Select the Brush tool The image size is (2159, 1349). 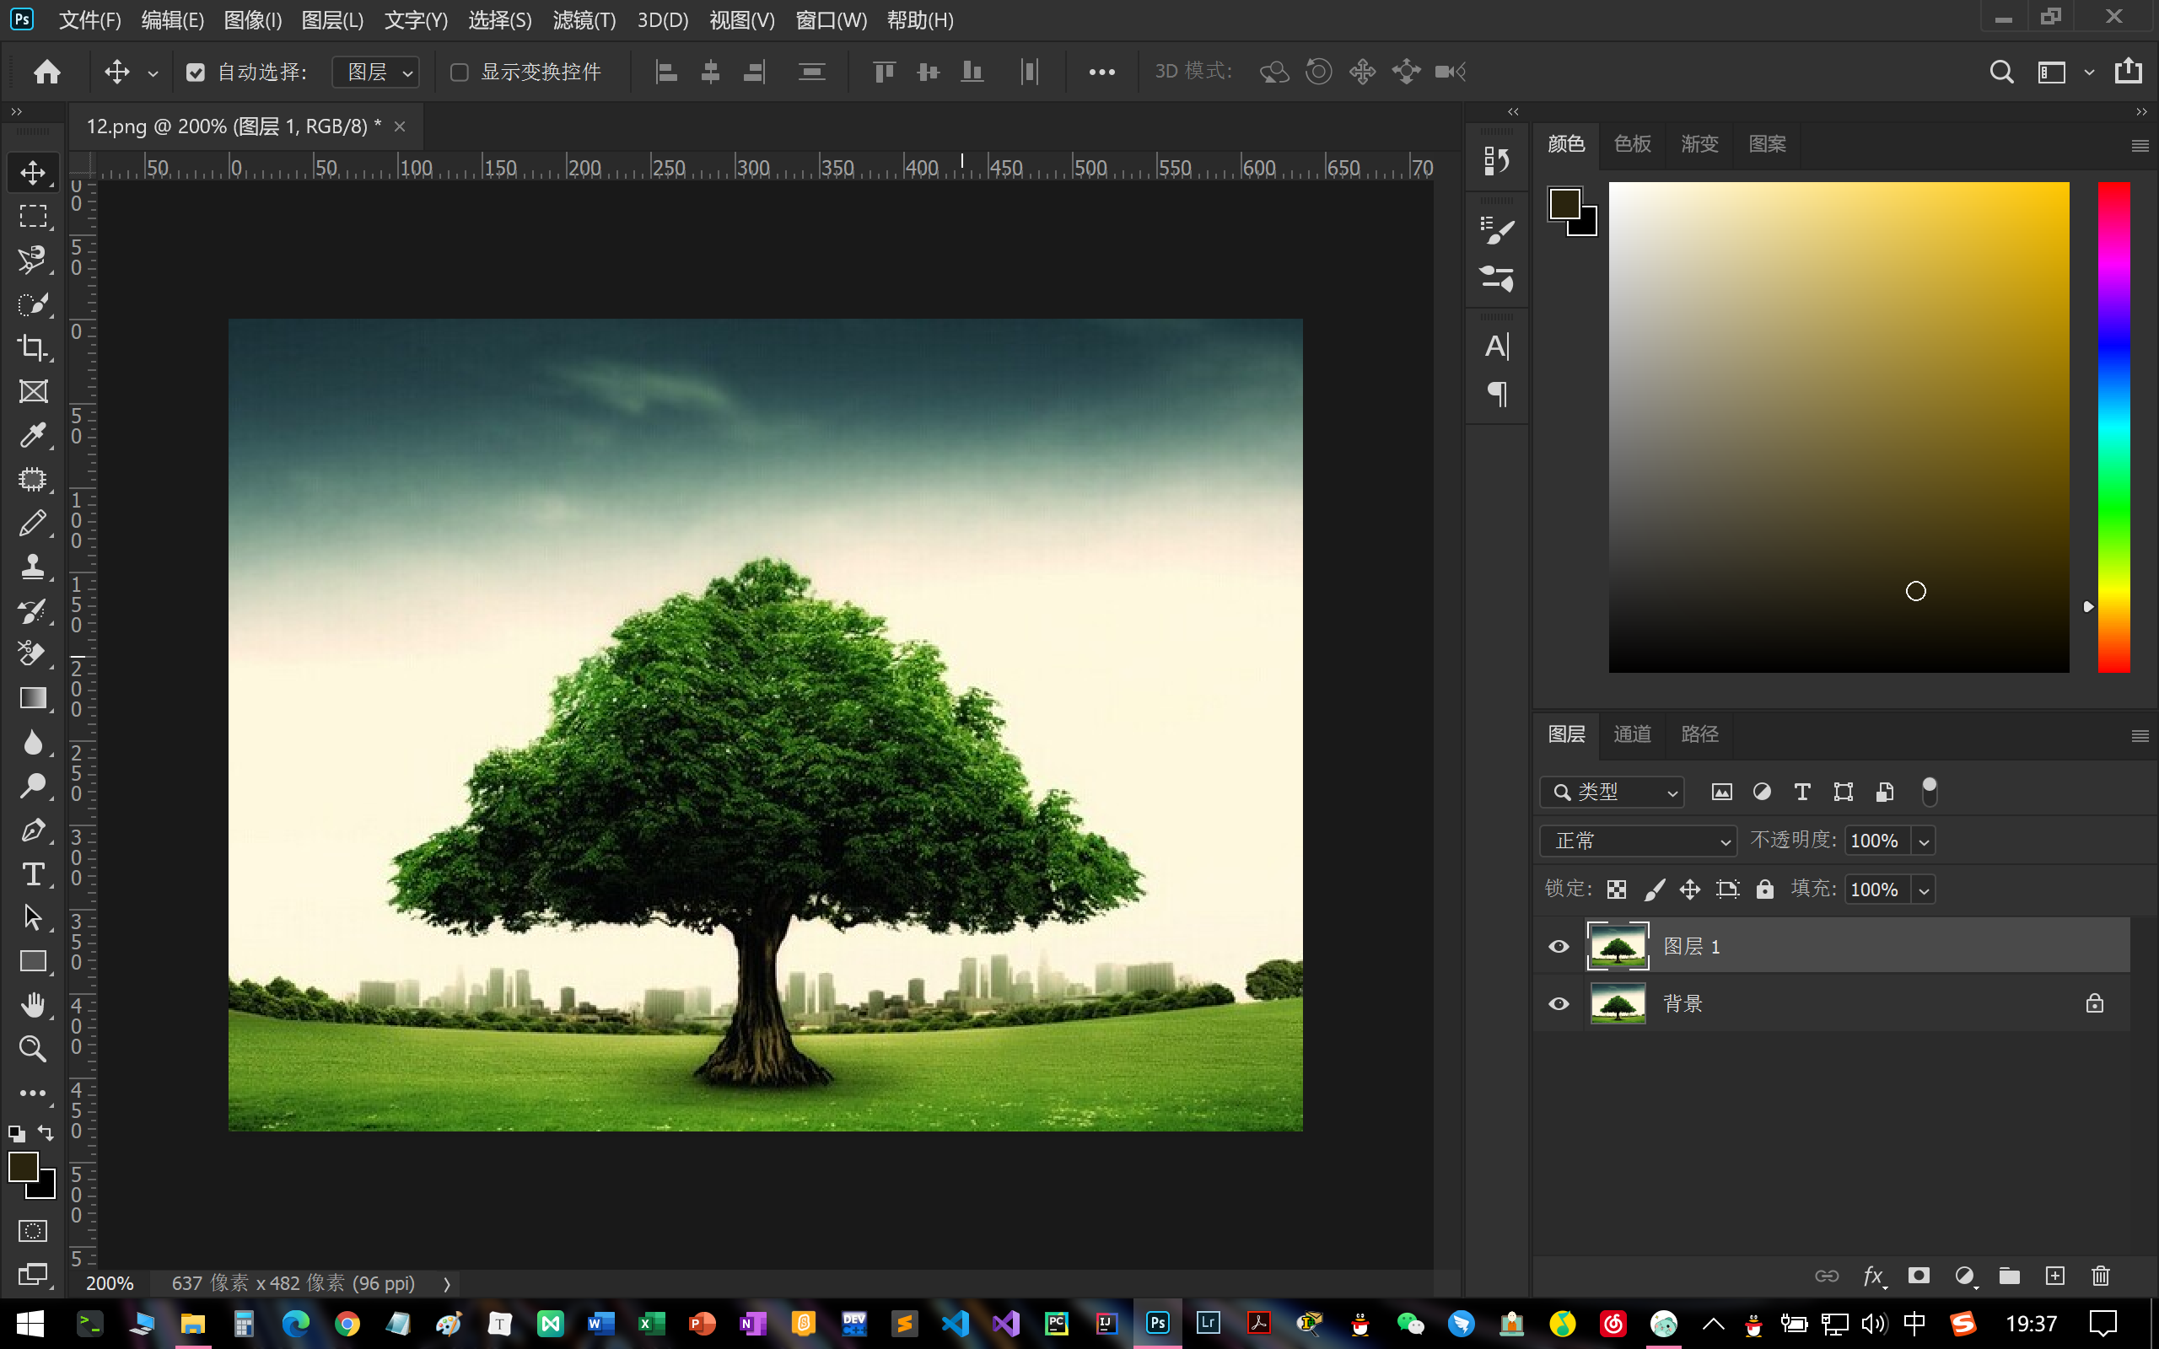point(33,523)
